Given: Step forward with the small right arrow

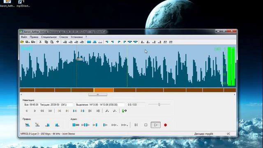Looking at the screenshot, I should point(35,111).
